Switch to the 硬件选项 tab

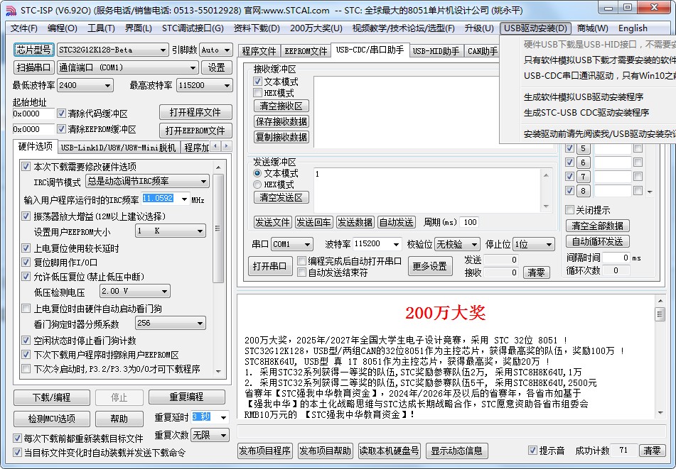[x=35, y=146]
